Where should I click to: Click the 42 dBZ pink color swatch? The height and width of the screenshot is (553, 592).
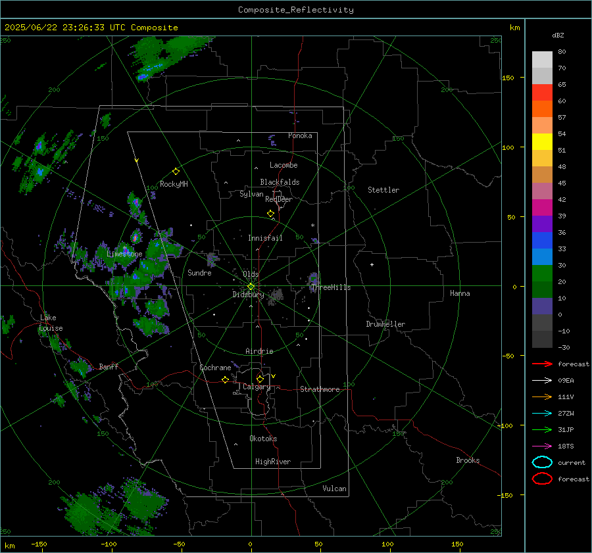pos(542,191)
